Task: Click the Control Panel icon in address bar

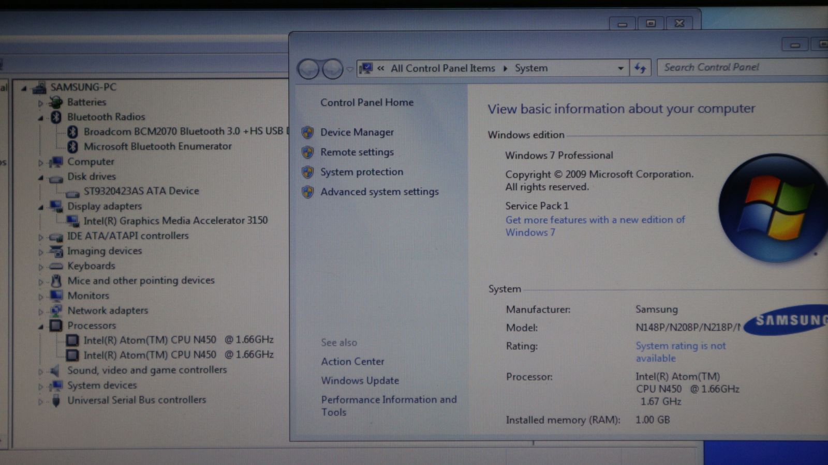Action: [x=366, y=68]
